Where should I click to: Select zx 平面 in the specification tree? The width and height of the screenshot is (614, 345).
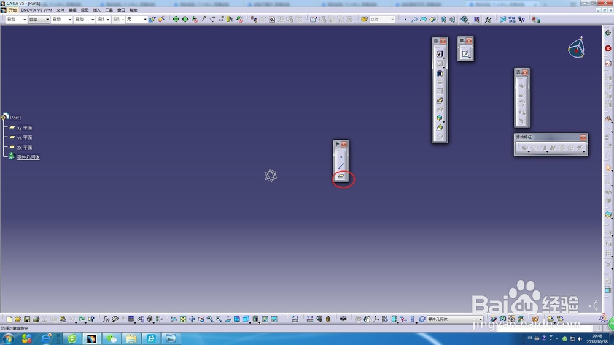tap(25, 147)
